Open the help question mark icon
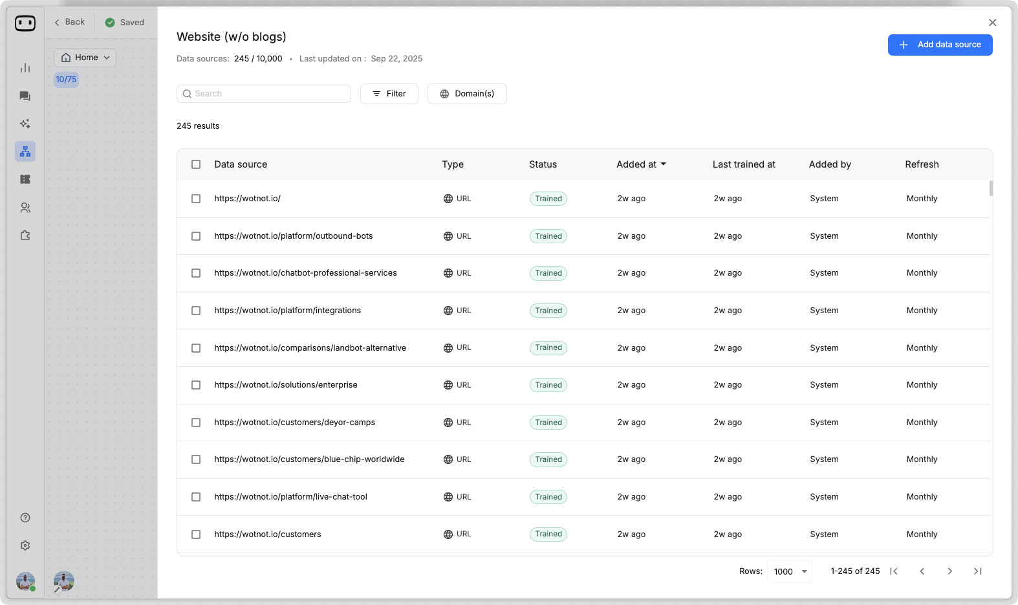The image size is (1018, 605). [25, 518]
